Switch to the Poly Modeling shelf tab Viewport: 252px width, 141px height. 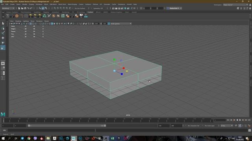26,12
